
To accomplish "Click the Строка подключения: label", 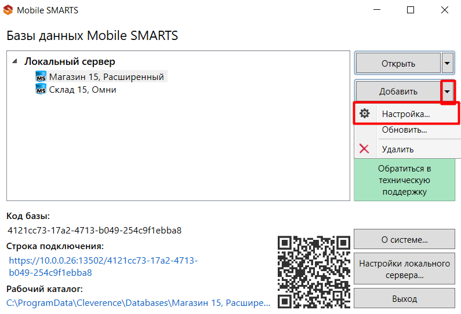I will [55, 246].
